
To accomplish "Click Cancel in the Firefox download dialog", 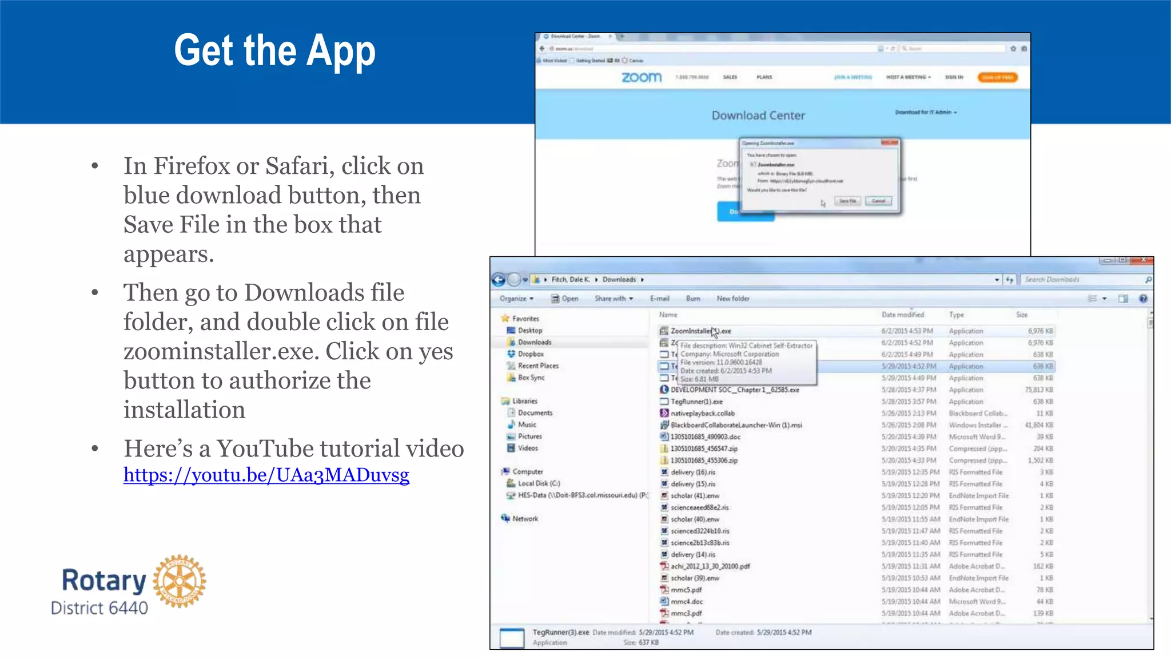I will click(x=878, y=201).
